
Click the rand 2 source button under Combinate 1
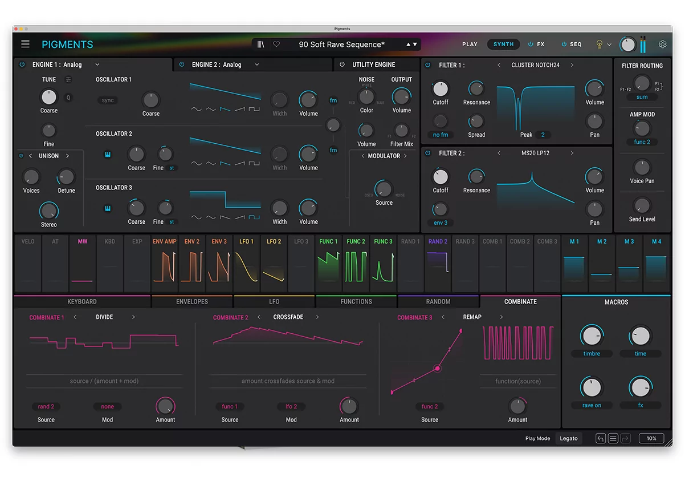coord(46,406)
